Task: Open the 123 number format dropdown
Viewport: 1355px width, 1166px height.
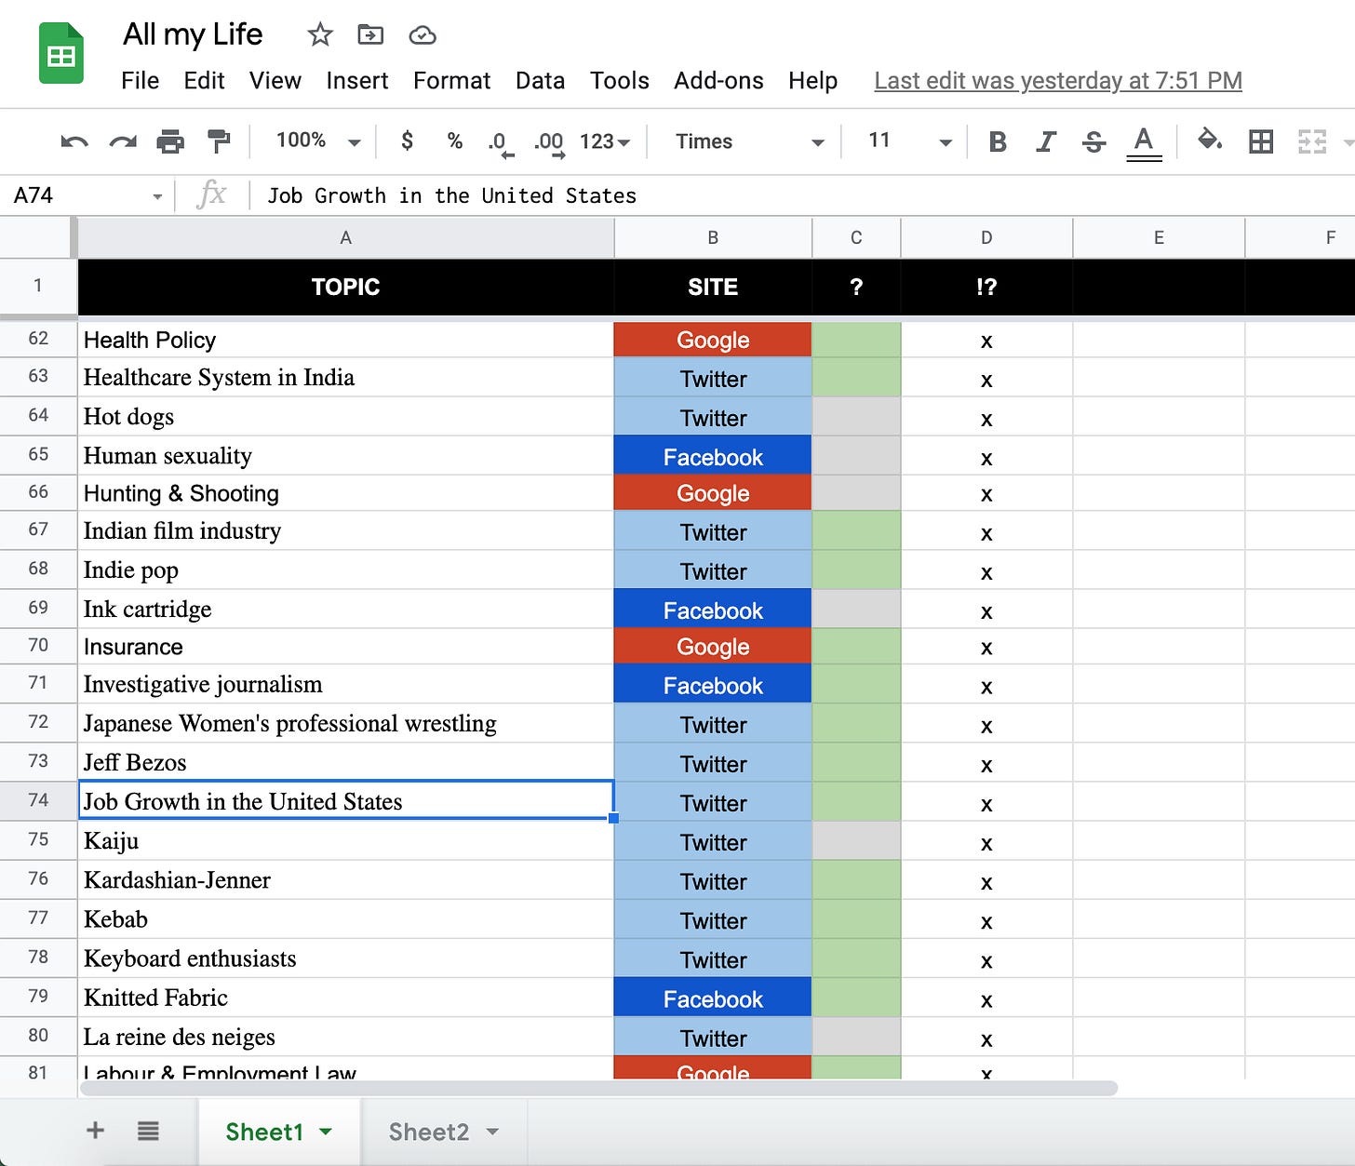Action: click(605, 141)
